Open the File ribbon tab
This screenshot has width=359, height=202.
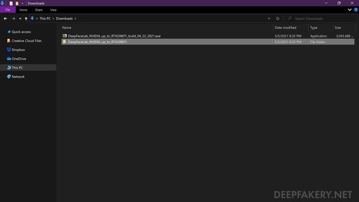click(8, 10)
